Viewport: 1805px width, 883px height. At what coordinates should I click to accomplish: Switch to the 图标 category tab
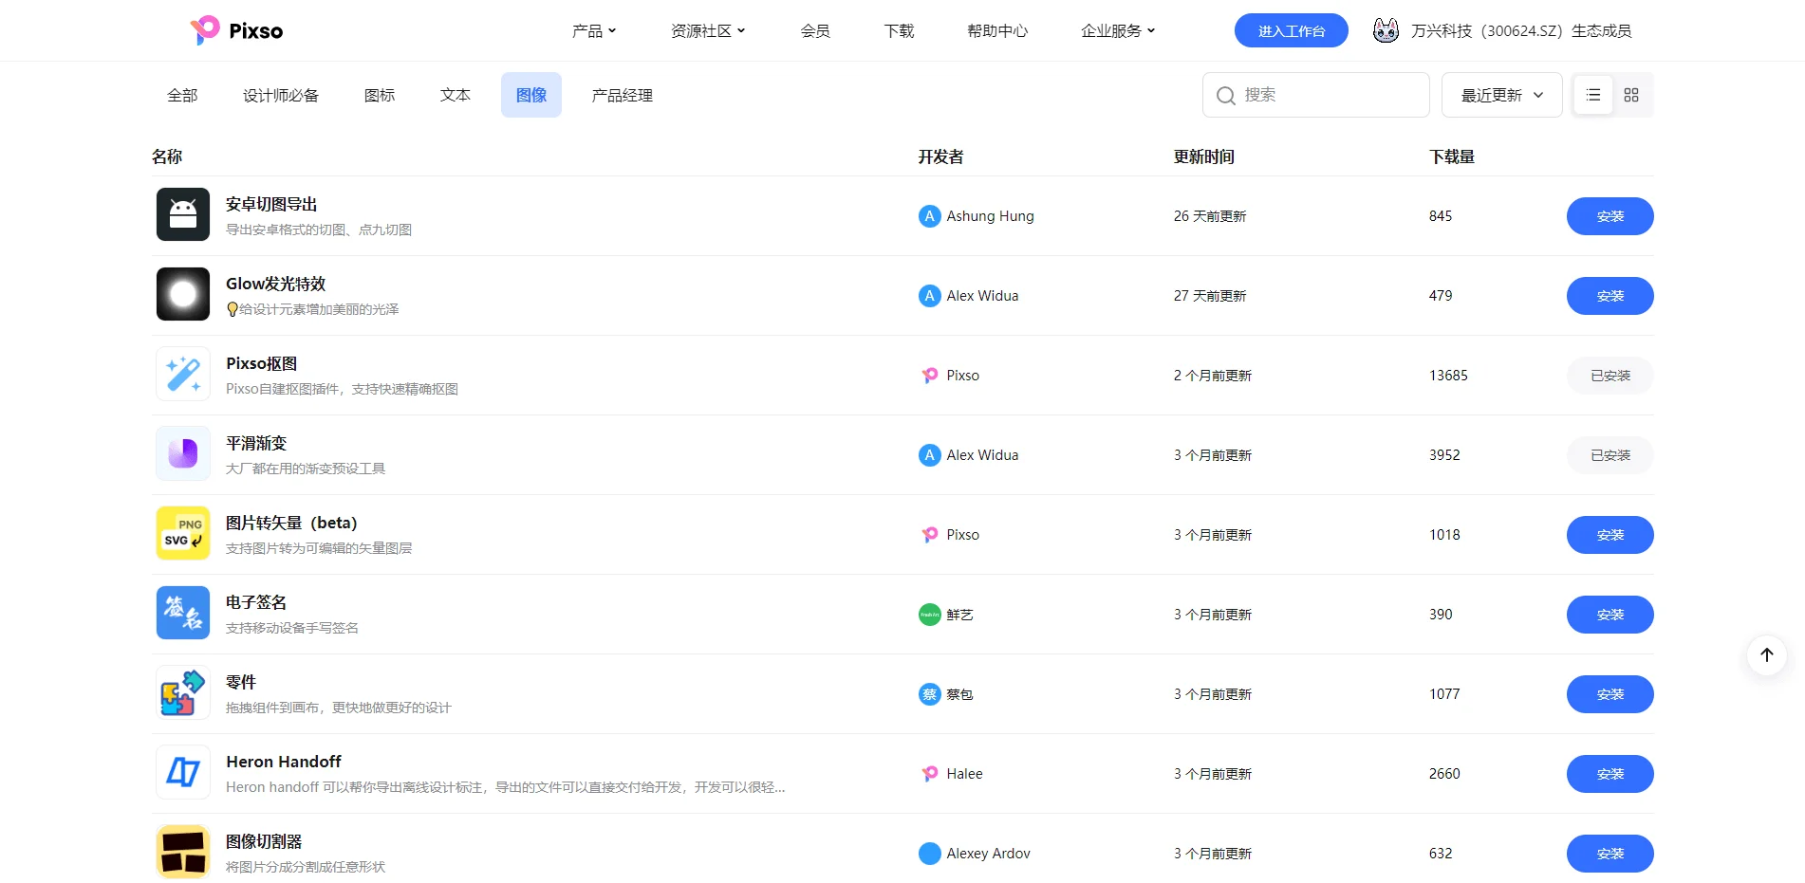click(379, 95)
